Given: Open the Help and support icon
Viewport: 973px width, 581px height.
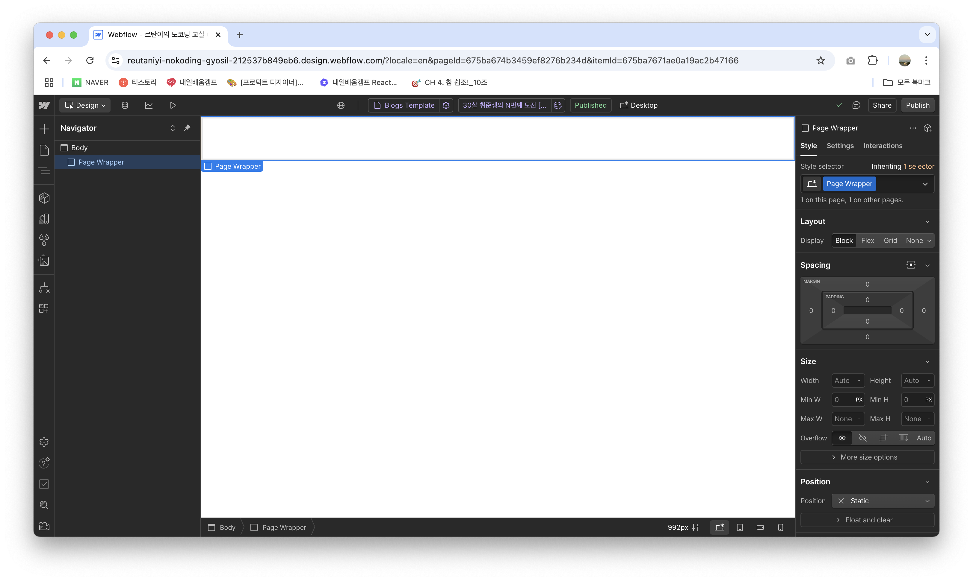Looking at the screenshot, I should (44, 463).
